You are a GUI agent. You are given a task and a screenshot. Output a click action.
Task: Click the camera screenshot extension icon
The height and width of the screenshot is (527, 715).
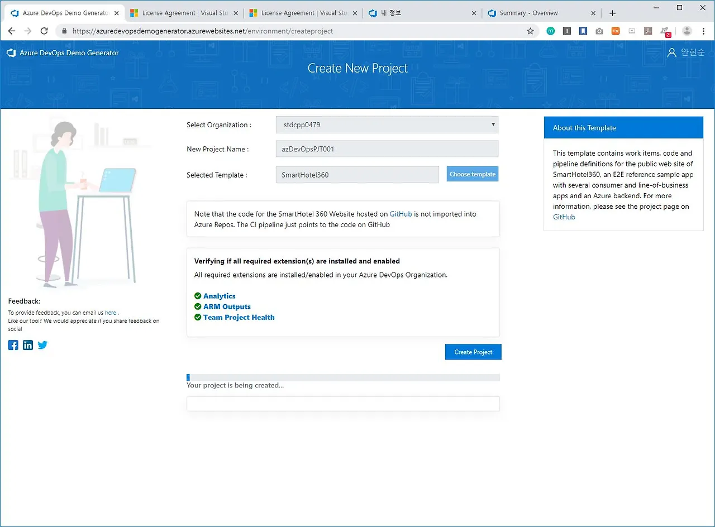click(599, 31)
